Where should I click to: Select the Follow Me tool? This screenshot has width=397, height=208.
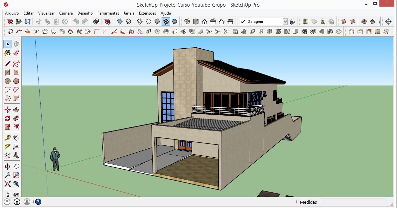point(16,118)
